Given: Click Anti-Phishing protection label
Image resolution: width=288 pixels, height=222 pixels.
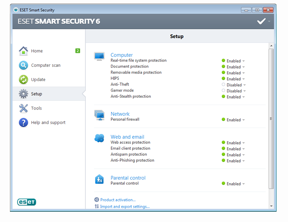Looking at the screenshot, I should click(132, 160).
